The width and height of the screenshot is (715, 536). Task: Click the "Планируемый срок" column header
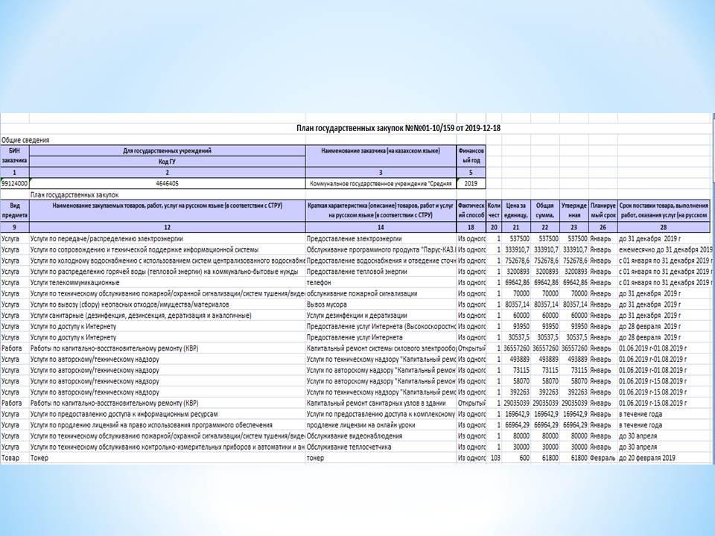(x=603, y=211)
